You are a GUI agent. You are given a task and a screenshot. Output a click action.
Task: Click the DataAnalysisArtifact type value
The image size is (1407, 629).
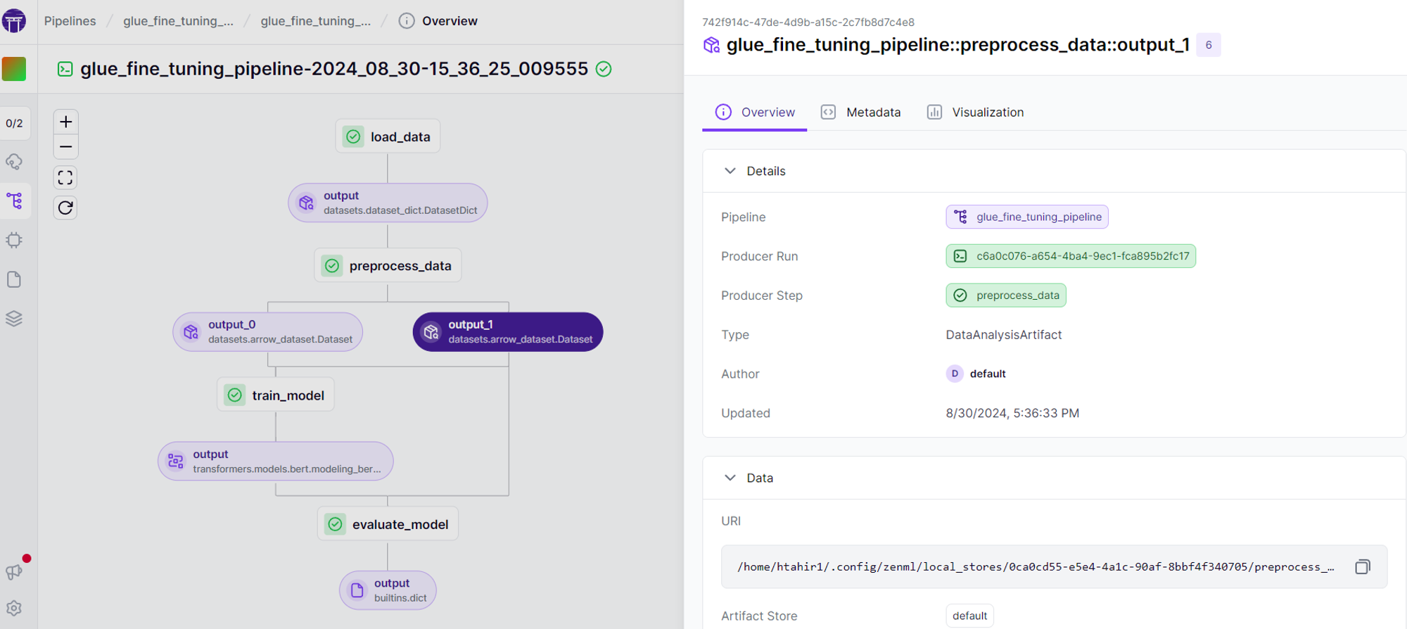[x=1004, y=335]
